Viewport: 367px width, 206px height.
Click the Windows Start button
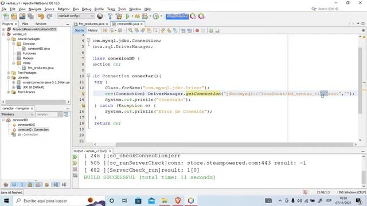[6, 201]
